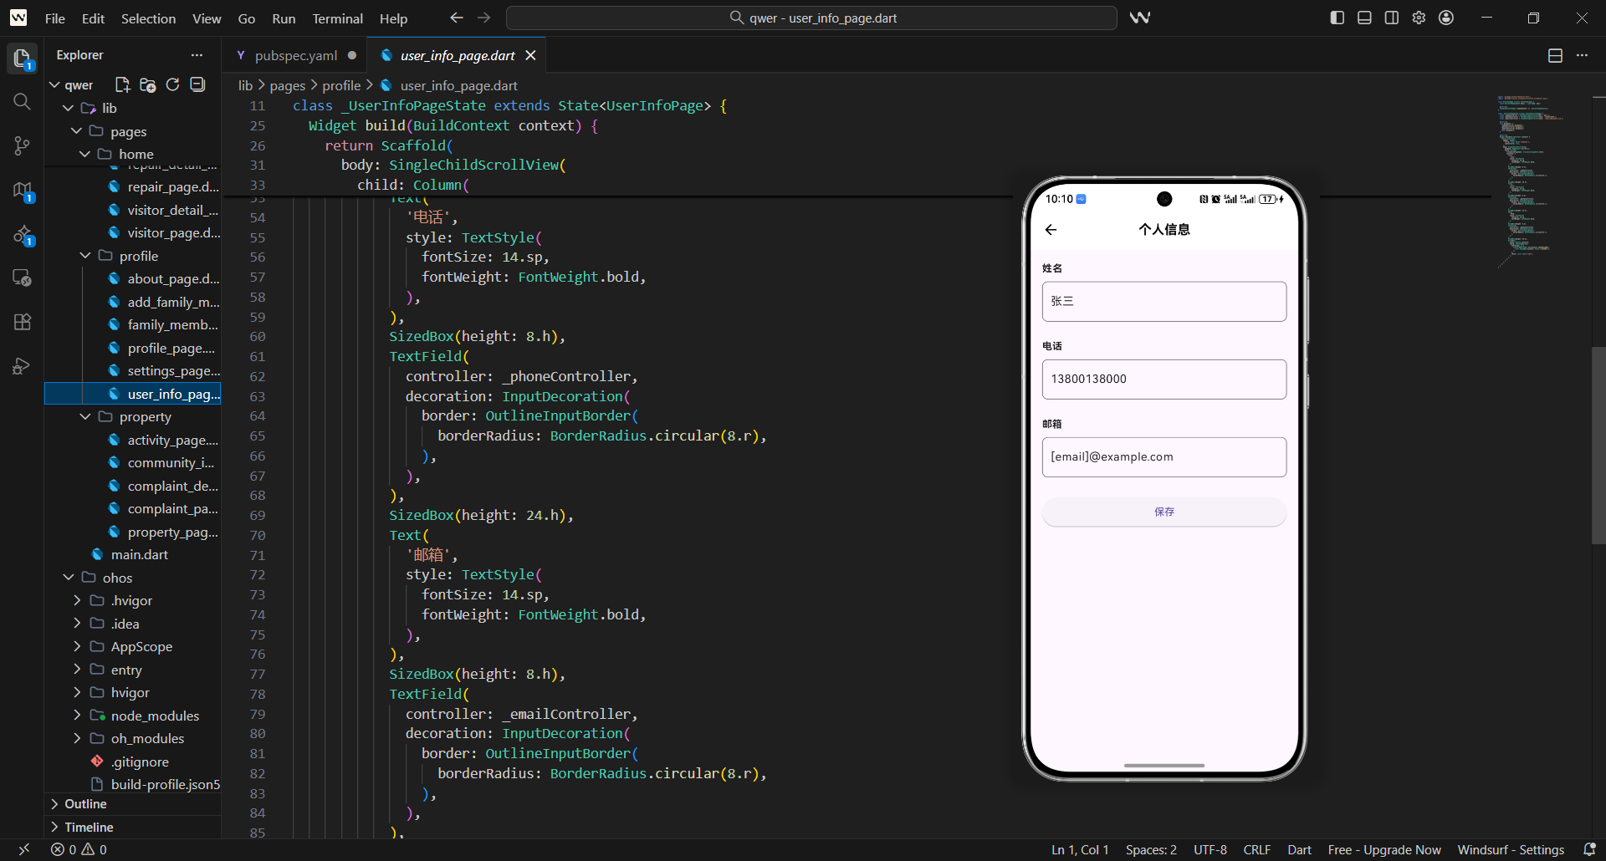Open the Explorer view in activity bar
This screenshot has height=861, width=1606.
pos(22,58)
